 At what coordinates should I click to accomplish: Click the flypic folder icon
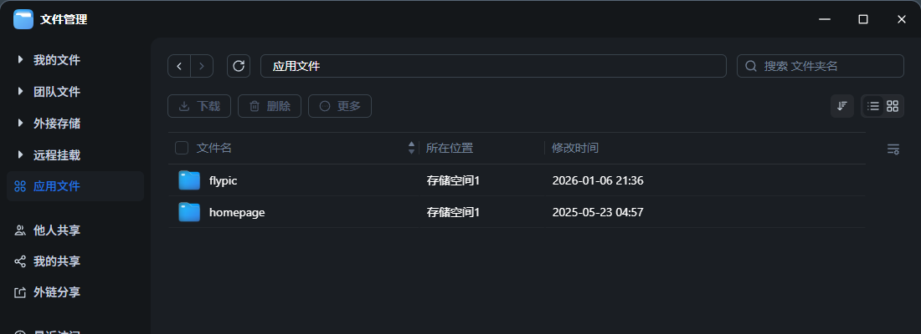(x=189, y=180)
